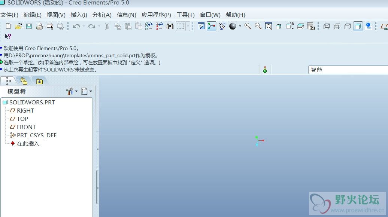The width and height of the screenshot is (388, 217).
Task: Open the 帮助(H) menu
Action: (x=235, y=15)
